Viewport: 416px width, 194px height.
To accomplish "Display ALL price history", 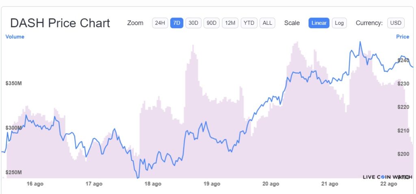I will tap(267, 23).
